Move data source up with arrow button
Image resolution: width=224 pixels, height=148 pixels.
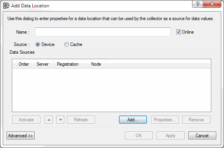click(x=49, y=120)
